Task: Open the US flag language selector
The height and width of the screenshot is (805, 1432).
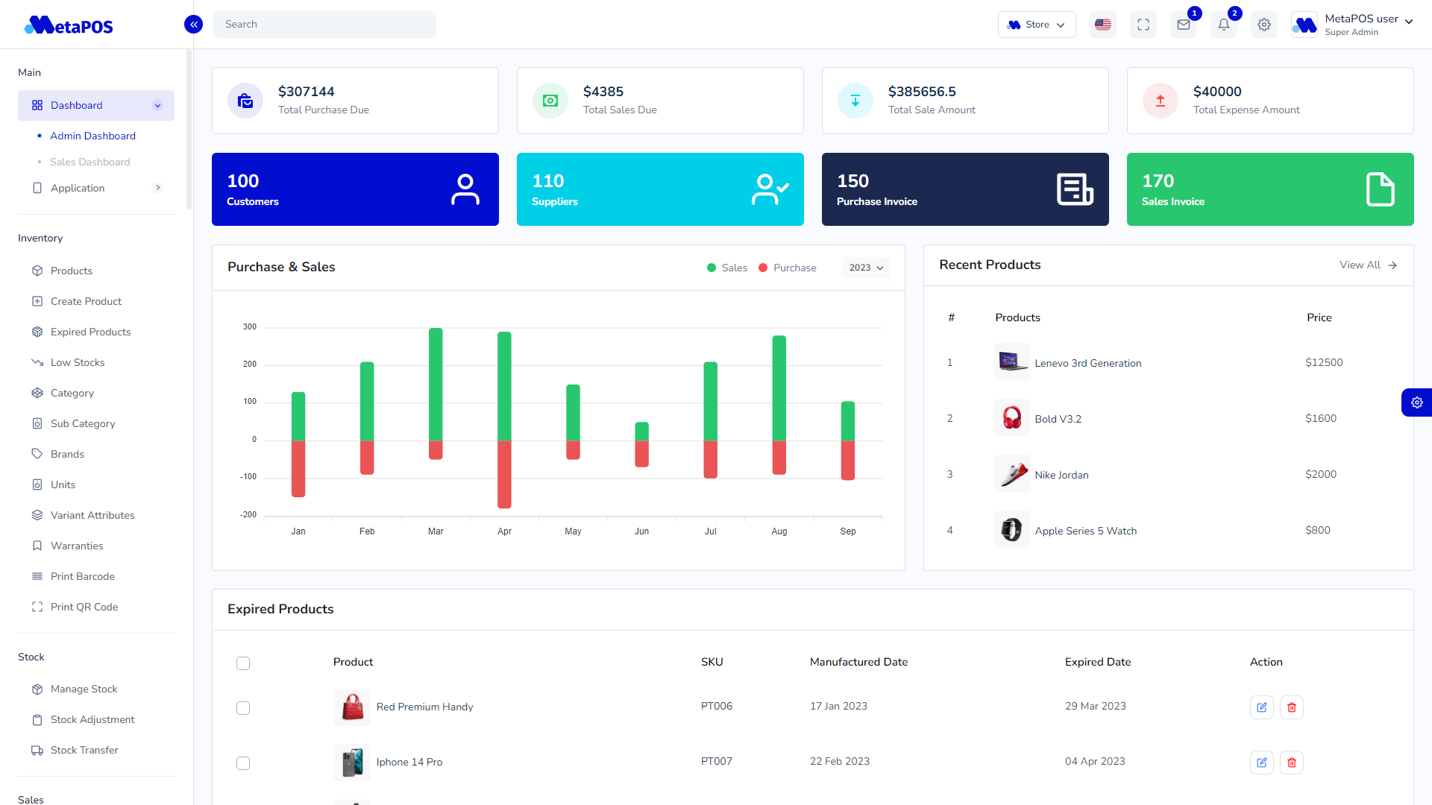Action: 1103,25
